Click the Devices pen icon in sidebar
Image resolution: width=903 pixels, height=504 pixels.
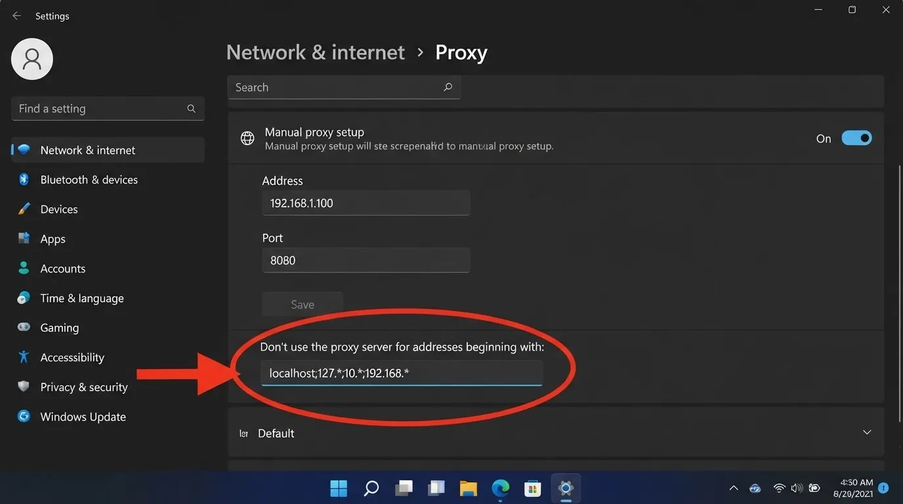click(24, 209)
